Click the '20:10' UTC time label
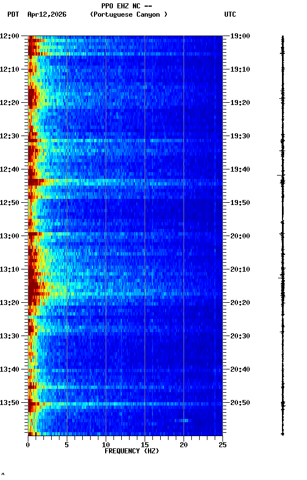 point(240,269)
